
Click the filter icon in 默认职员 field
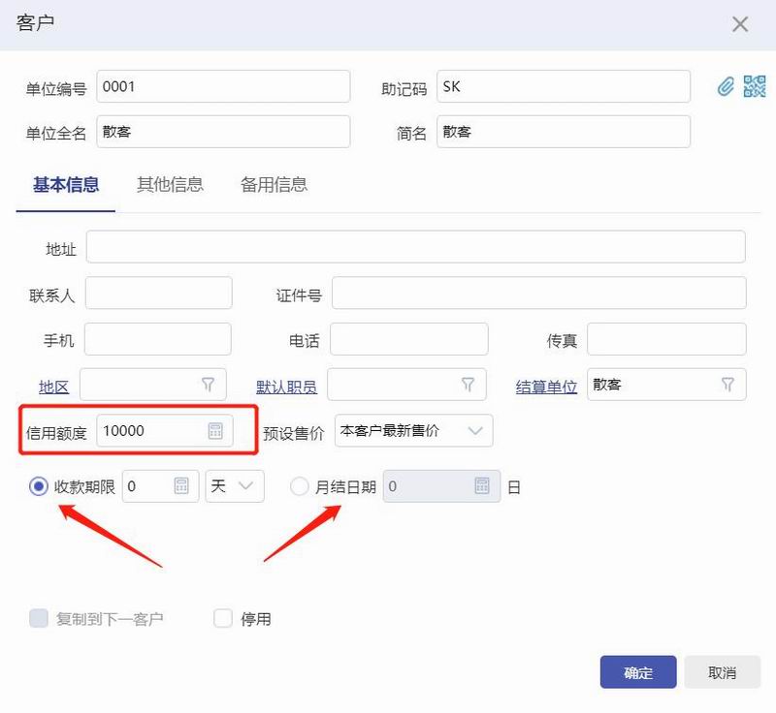coord(468,385)
